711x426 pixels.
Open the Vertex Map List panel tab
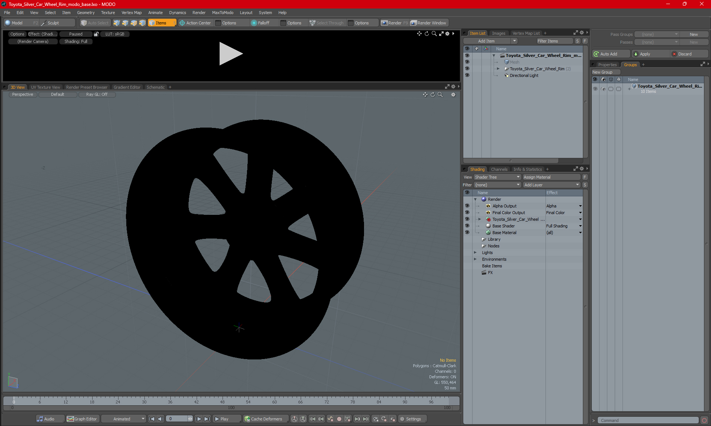click(x=525, y=33)
